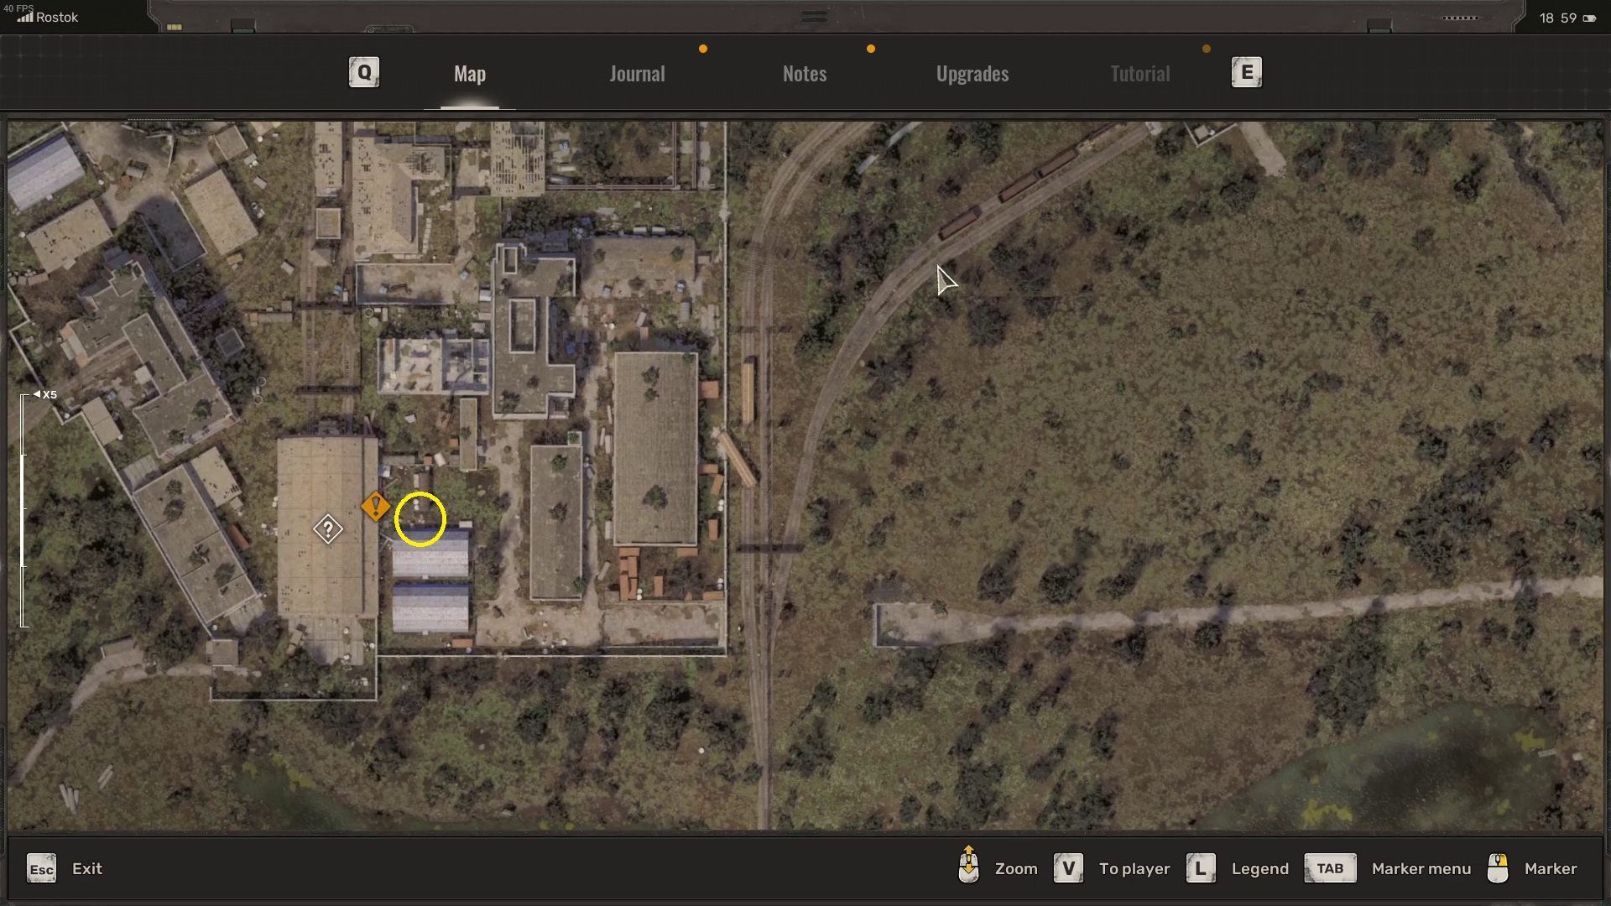
Task: Open the Upgrades tab
Action: 972,74
